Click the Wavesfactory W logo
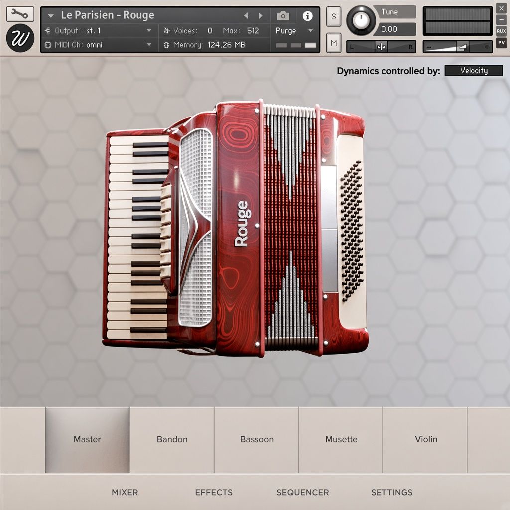The image size is (510, 510). [x=20, y=38]
